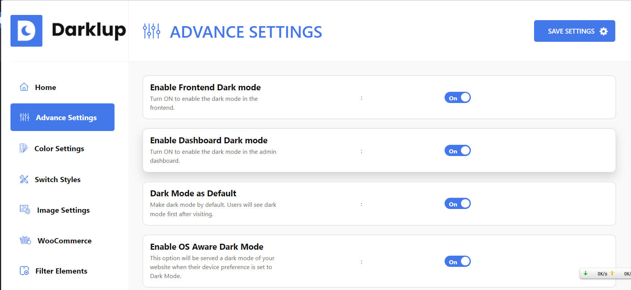Viewport: 631px width, 290px height.
Task: Click the Color Settings palette icon
Action: point(24,148)
